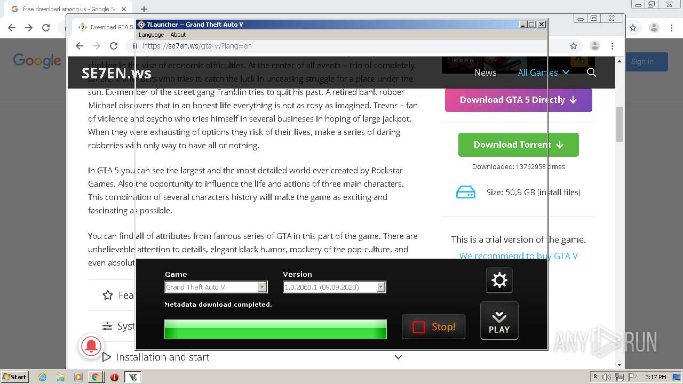Click the search magnifier on SE7EN.ws

(591, 73)
